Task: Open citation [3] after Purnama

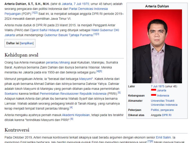Action: [x=98, y=34]
